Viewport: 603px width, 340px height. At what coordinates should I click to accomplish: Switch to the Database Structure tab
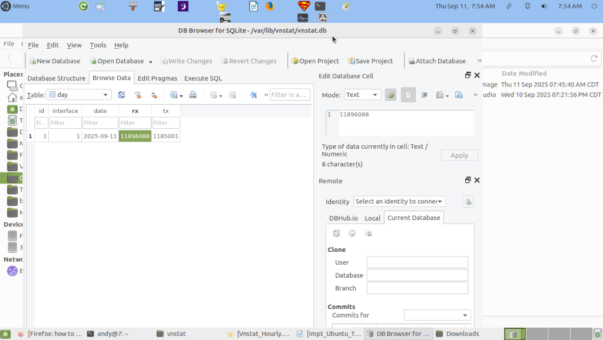[57, 78]
